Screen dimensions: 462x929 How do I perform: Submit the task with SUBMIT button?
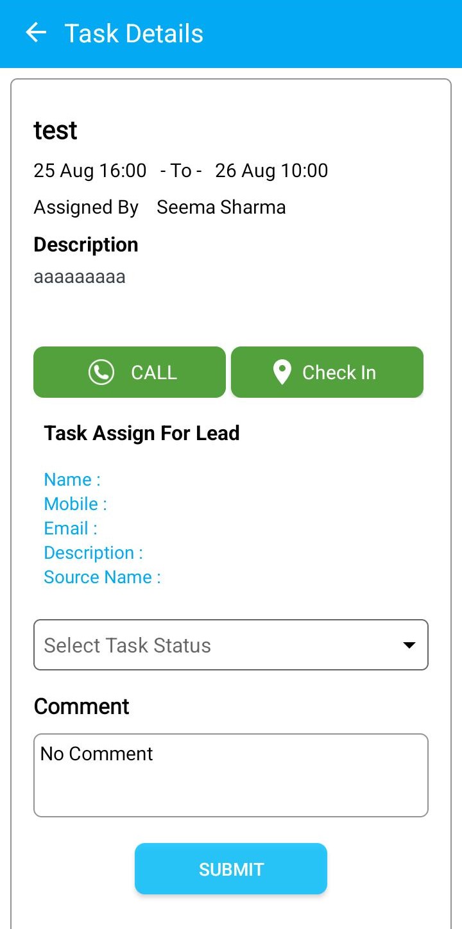pyautogui.click(x=231, y=869)
